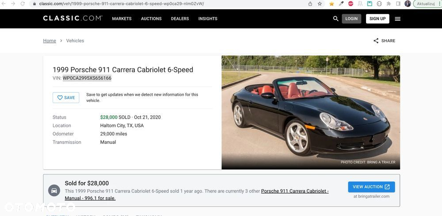
Task: Click the Manual transmission value
Action: pos(108,142)
